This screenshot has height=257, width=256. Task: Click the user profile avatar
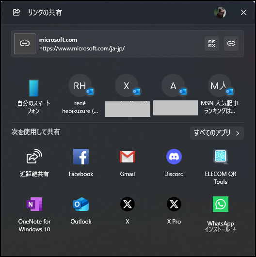pyautogui.click(x=220, y=13)
